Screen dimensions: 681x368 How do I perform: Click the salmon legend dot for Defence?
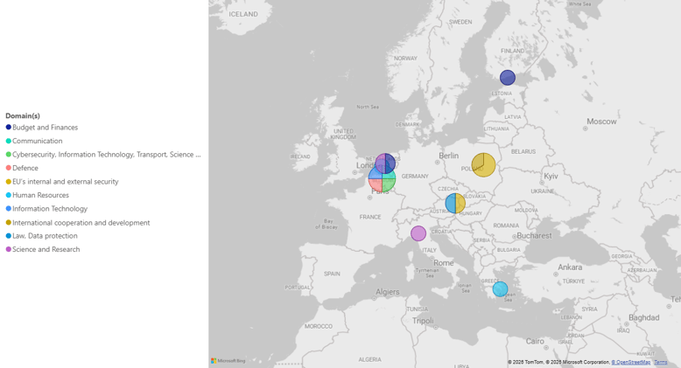(x=8, y=168)
